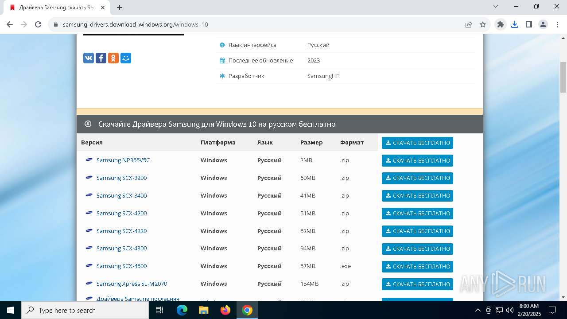Share page via Moi Mir icon
Viewport: 567px width, 319px height.
pos(126,58)
